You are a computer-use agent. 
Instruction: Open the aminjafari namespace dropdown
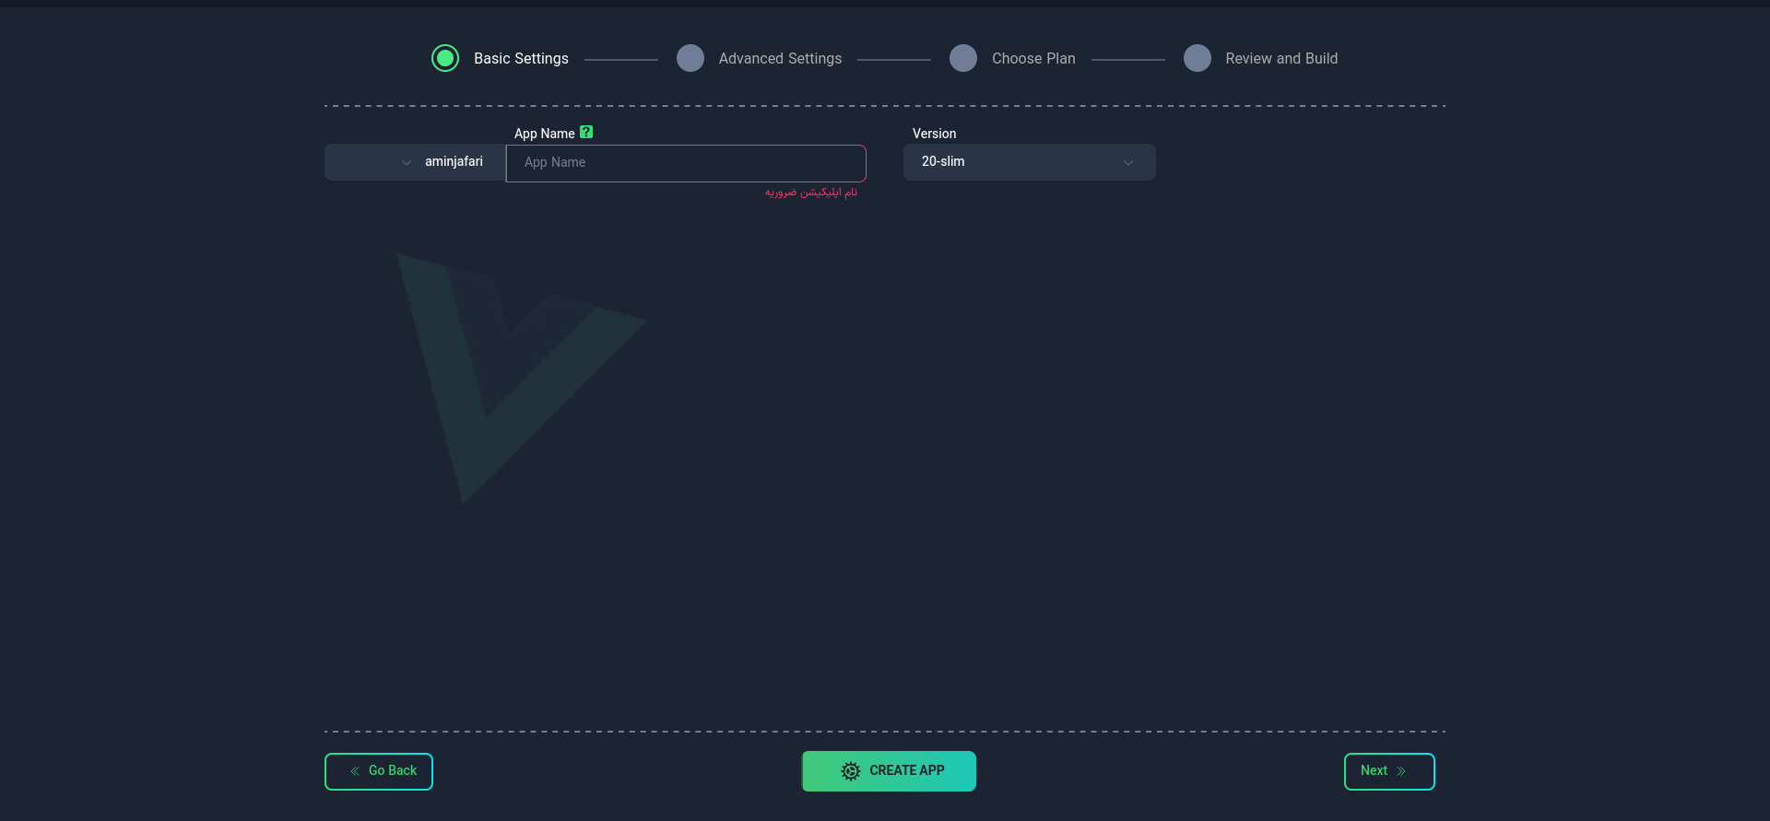415,162
